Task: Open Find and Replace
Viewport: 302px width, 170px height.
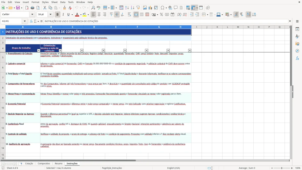Action: click(93, 8)
